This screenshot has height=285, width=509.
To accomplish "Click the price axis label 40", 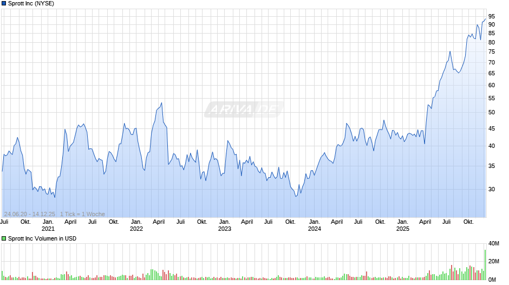I will tap(492, 146).
